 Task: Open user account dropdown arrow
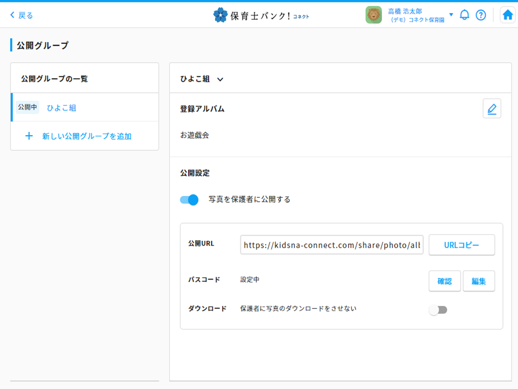pyautogui.click(x=451, y=15)
